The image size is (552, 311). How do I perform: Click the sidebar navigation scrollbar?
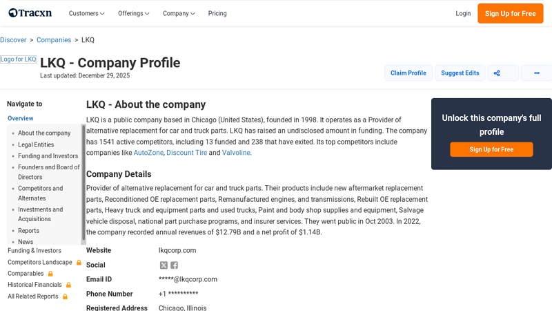(x=83, y=183)
